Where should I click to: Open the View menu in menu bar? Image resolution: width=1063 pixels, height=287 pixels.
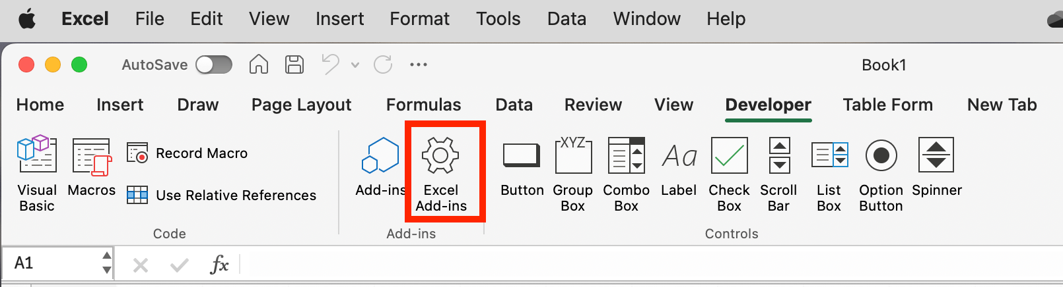click(269, 18)
